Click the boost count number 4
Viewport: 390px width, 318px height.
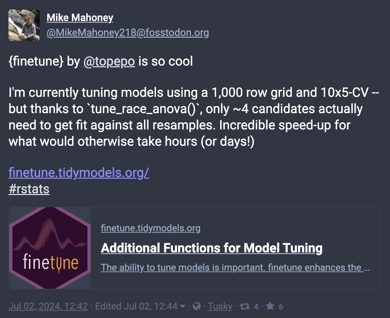point(256,307)
